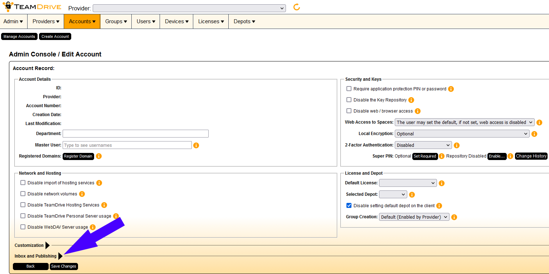Click info icon after Set Required button
The width and height of the screenshot is (549, 274).
(442, 156)
